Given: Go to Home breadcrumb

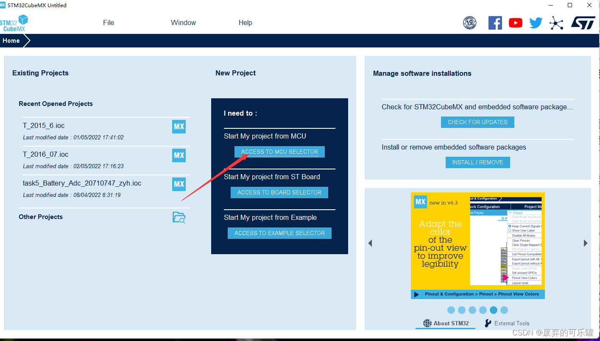Looking at the screenshot, I should pyautogui.click(x=11, y=41).
